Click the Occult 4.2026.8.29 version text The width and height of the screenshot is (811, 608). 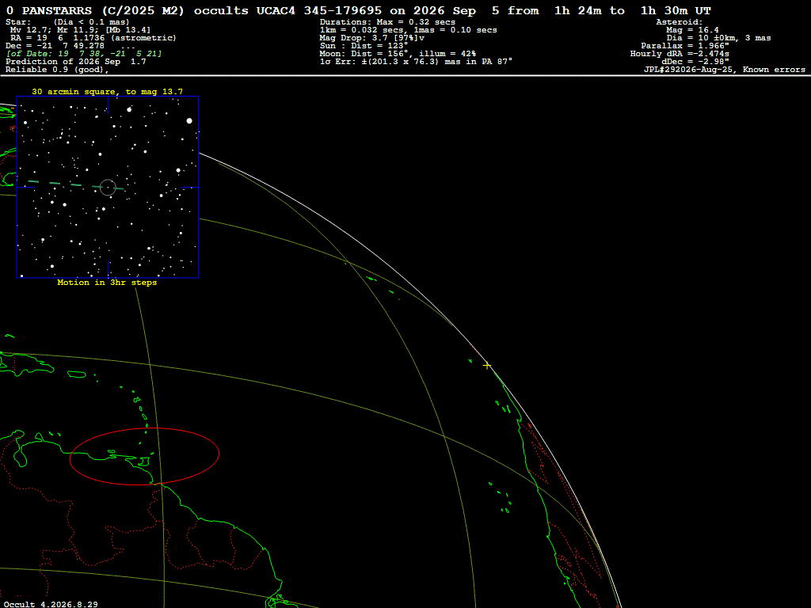(x=51, y=604)
